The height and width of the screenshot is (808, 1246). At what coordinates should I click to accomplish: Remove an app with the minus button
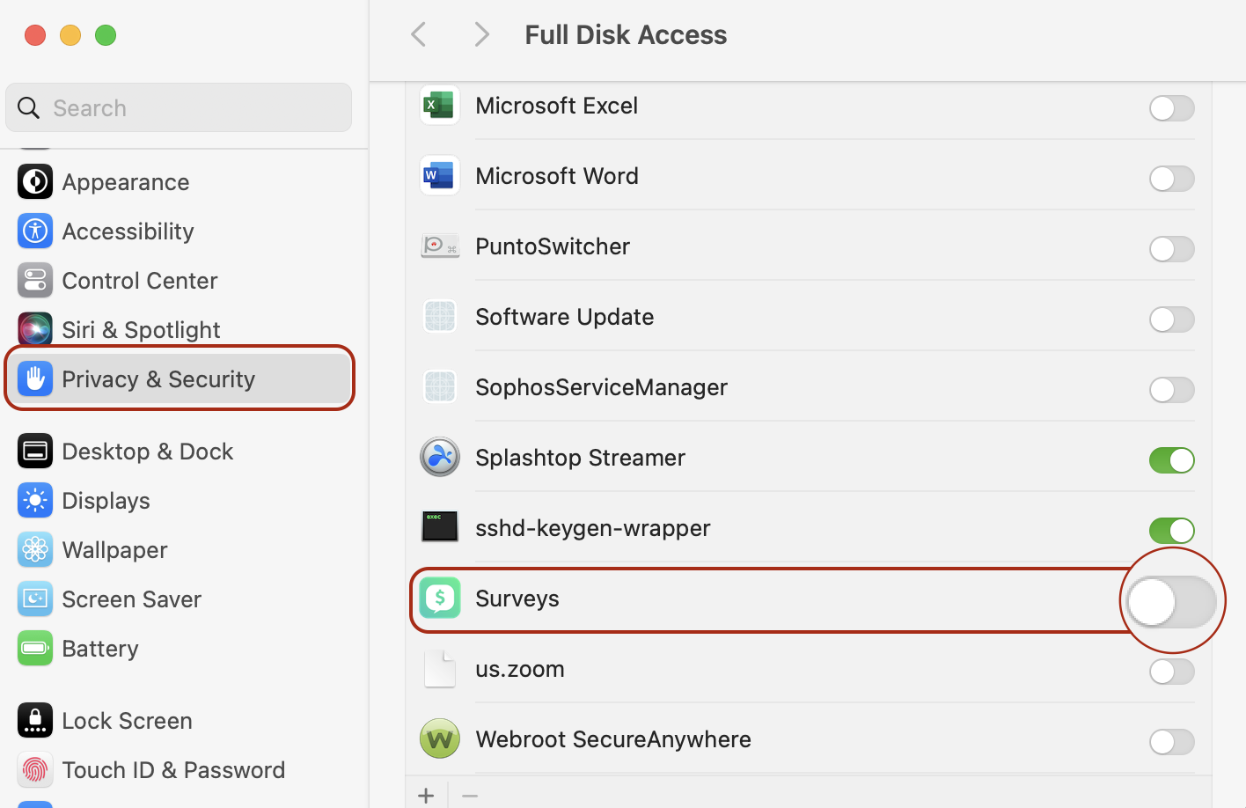tap(470, 796)
